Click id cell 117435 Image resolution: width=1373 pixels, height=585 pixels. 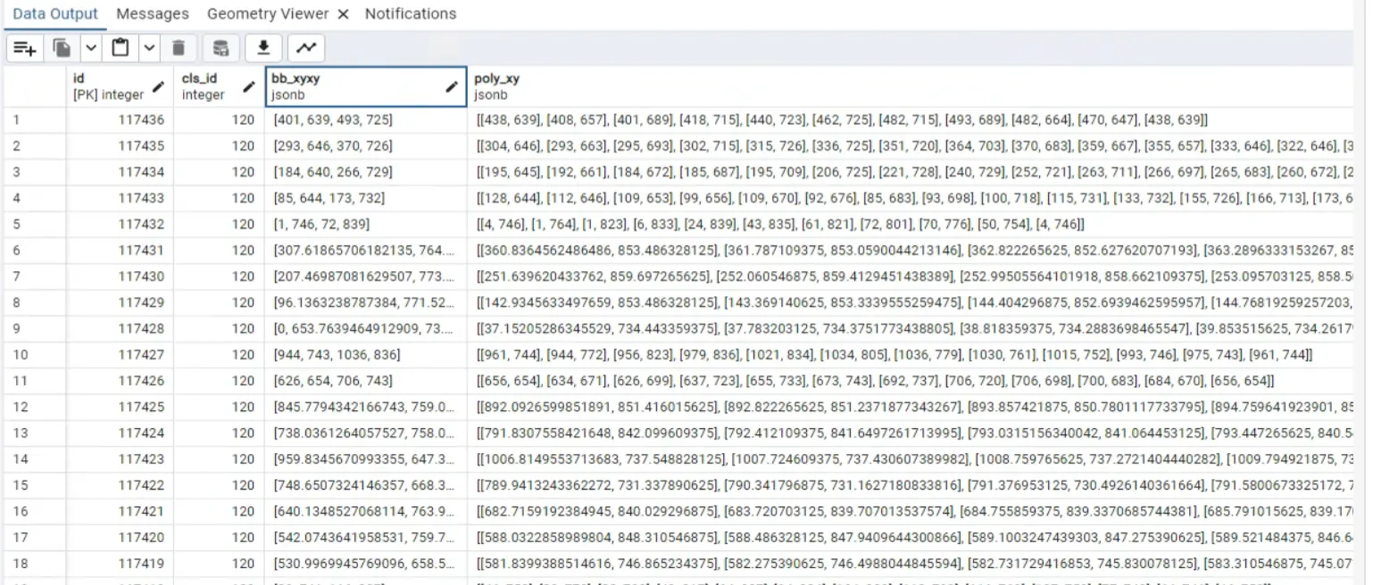(x=120, y=145)
